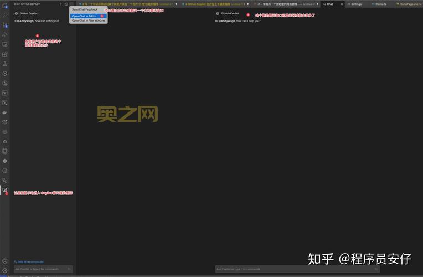The image size is (423, 277).
Task: Open chat panel more actions ellipsis
Action: tap(71, 4)
